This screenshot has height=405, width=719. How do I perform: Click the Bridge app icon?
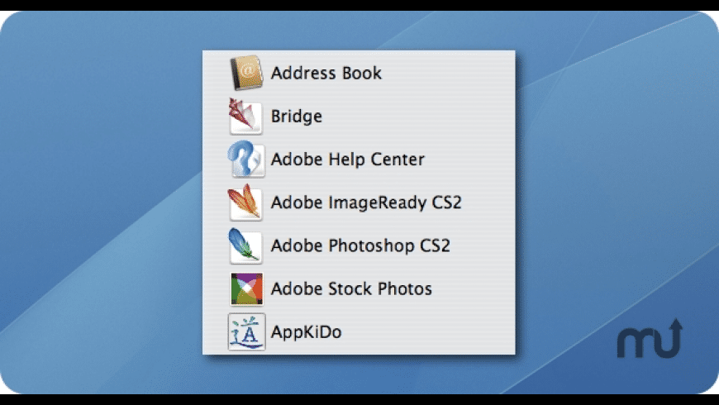[245, 116]
